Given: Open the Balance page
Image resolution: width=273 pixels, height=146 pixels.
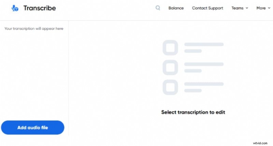Looking at the screenshot, I should pos(176,8).
